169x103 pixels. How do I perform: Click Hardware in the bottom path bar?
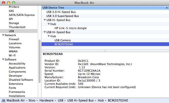click(46, 100)
